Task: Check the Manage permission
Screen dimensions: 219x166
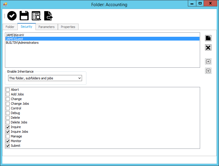Action: point(8,136)
